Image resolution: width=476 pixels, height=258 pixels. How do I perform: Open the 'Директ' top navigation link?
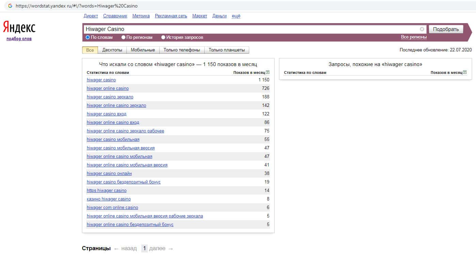[x=91, y=16]
